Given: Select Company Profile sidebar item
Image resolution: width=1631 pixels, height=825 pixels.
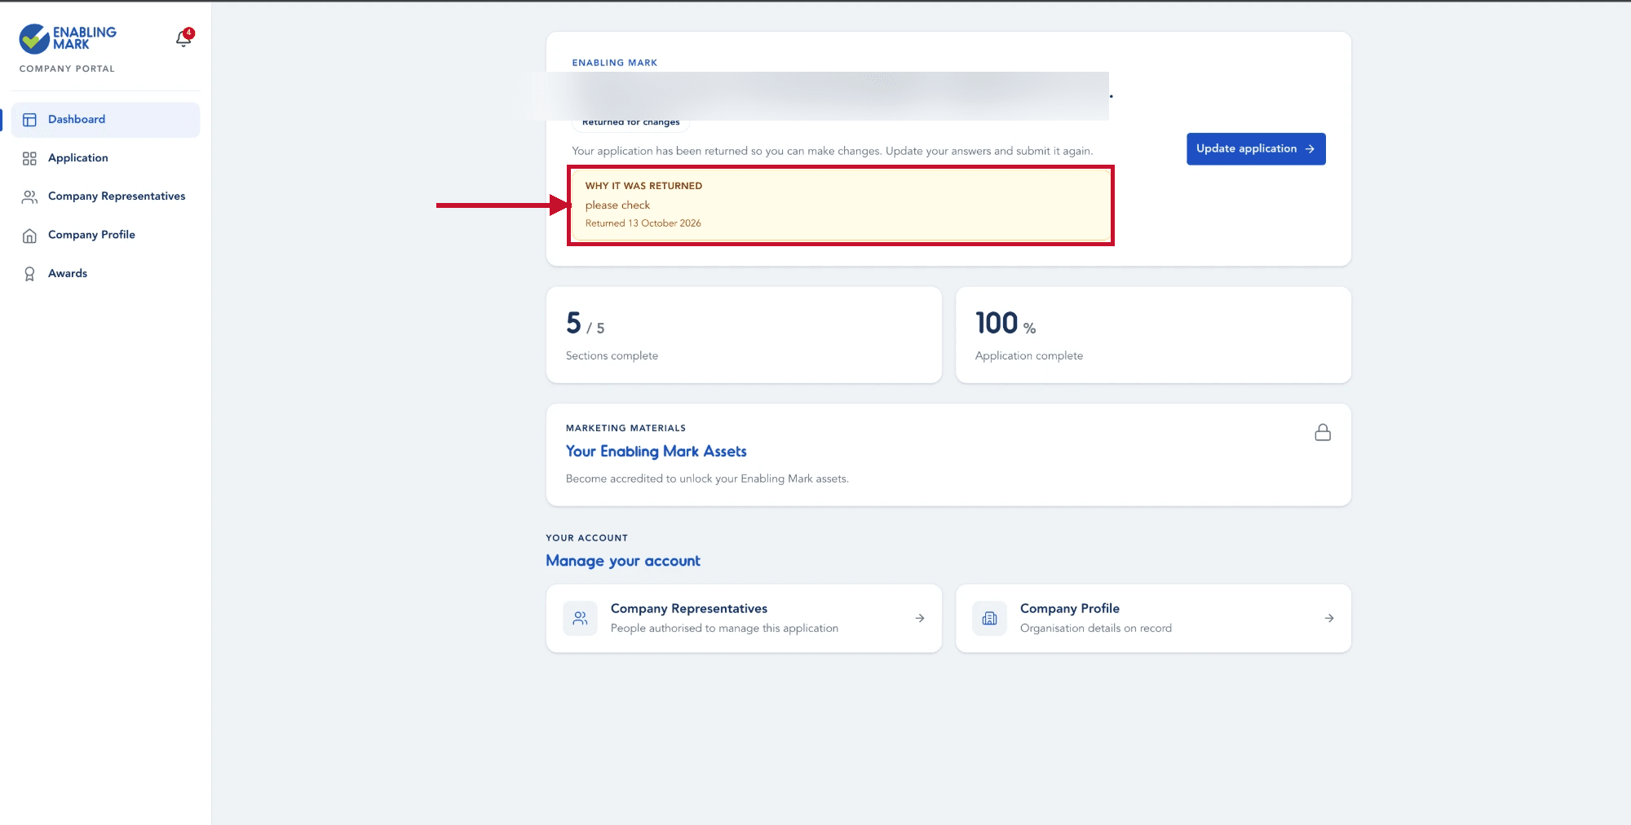Looking at the screenshot, I should point(105,235).
